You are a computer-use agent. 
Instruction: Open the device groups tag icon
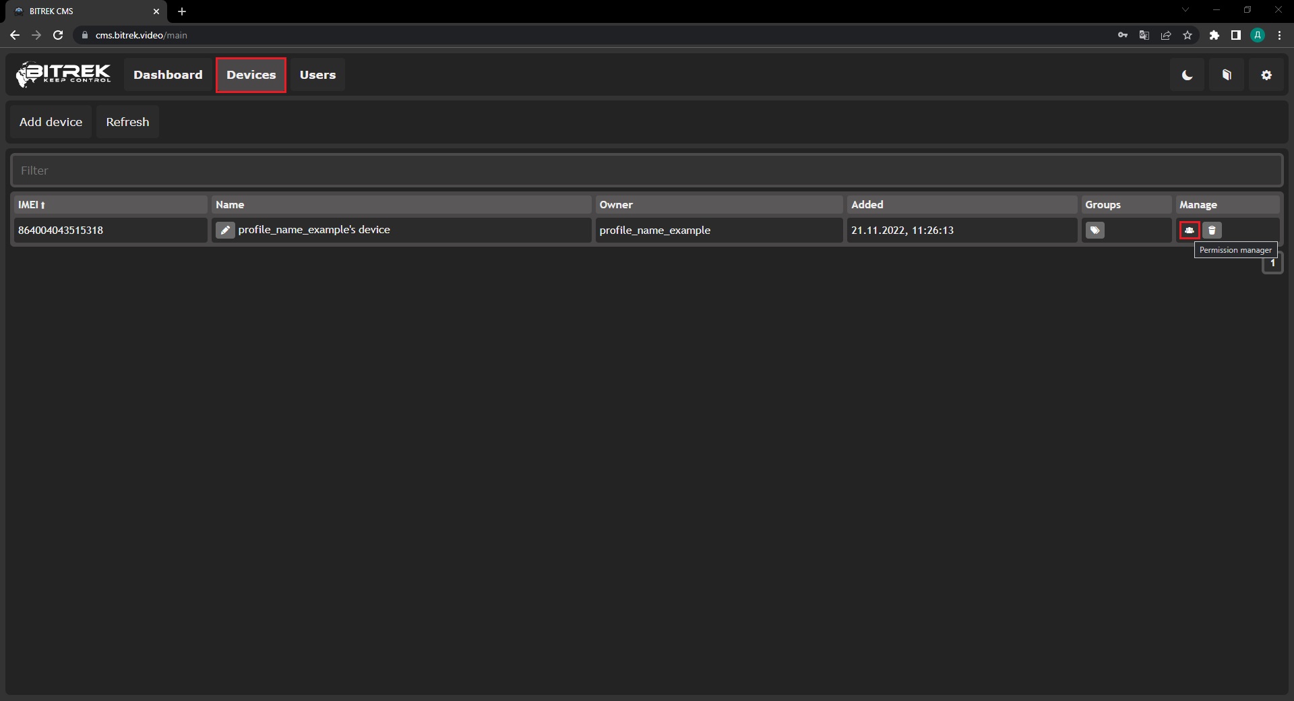1095,231
